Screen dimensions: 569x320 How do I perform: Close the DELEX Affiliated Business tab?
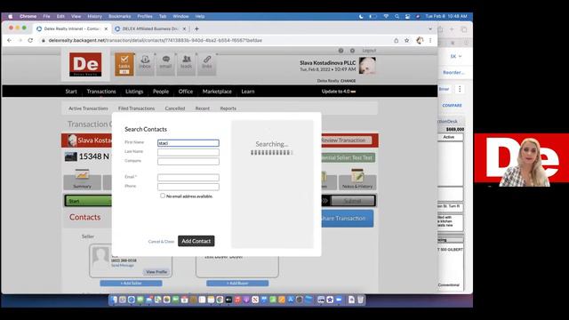184,28
